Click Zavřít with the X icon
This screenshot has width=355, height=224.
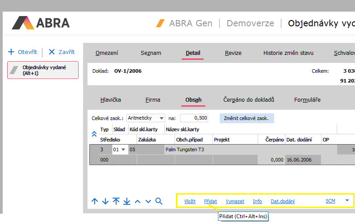click(61, 52)
